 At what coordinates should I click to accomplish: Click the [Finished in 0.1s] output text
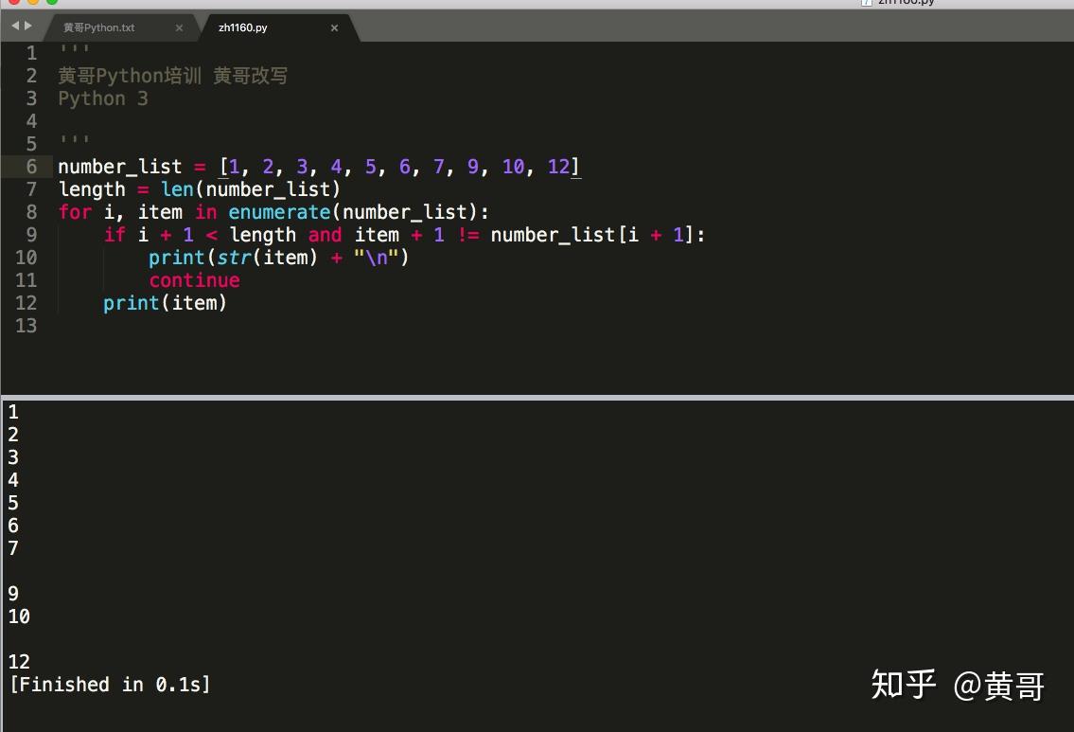coord(110,685)
